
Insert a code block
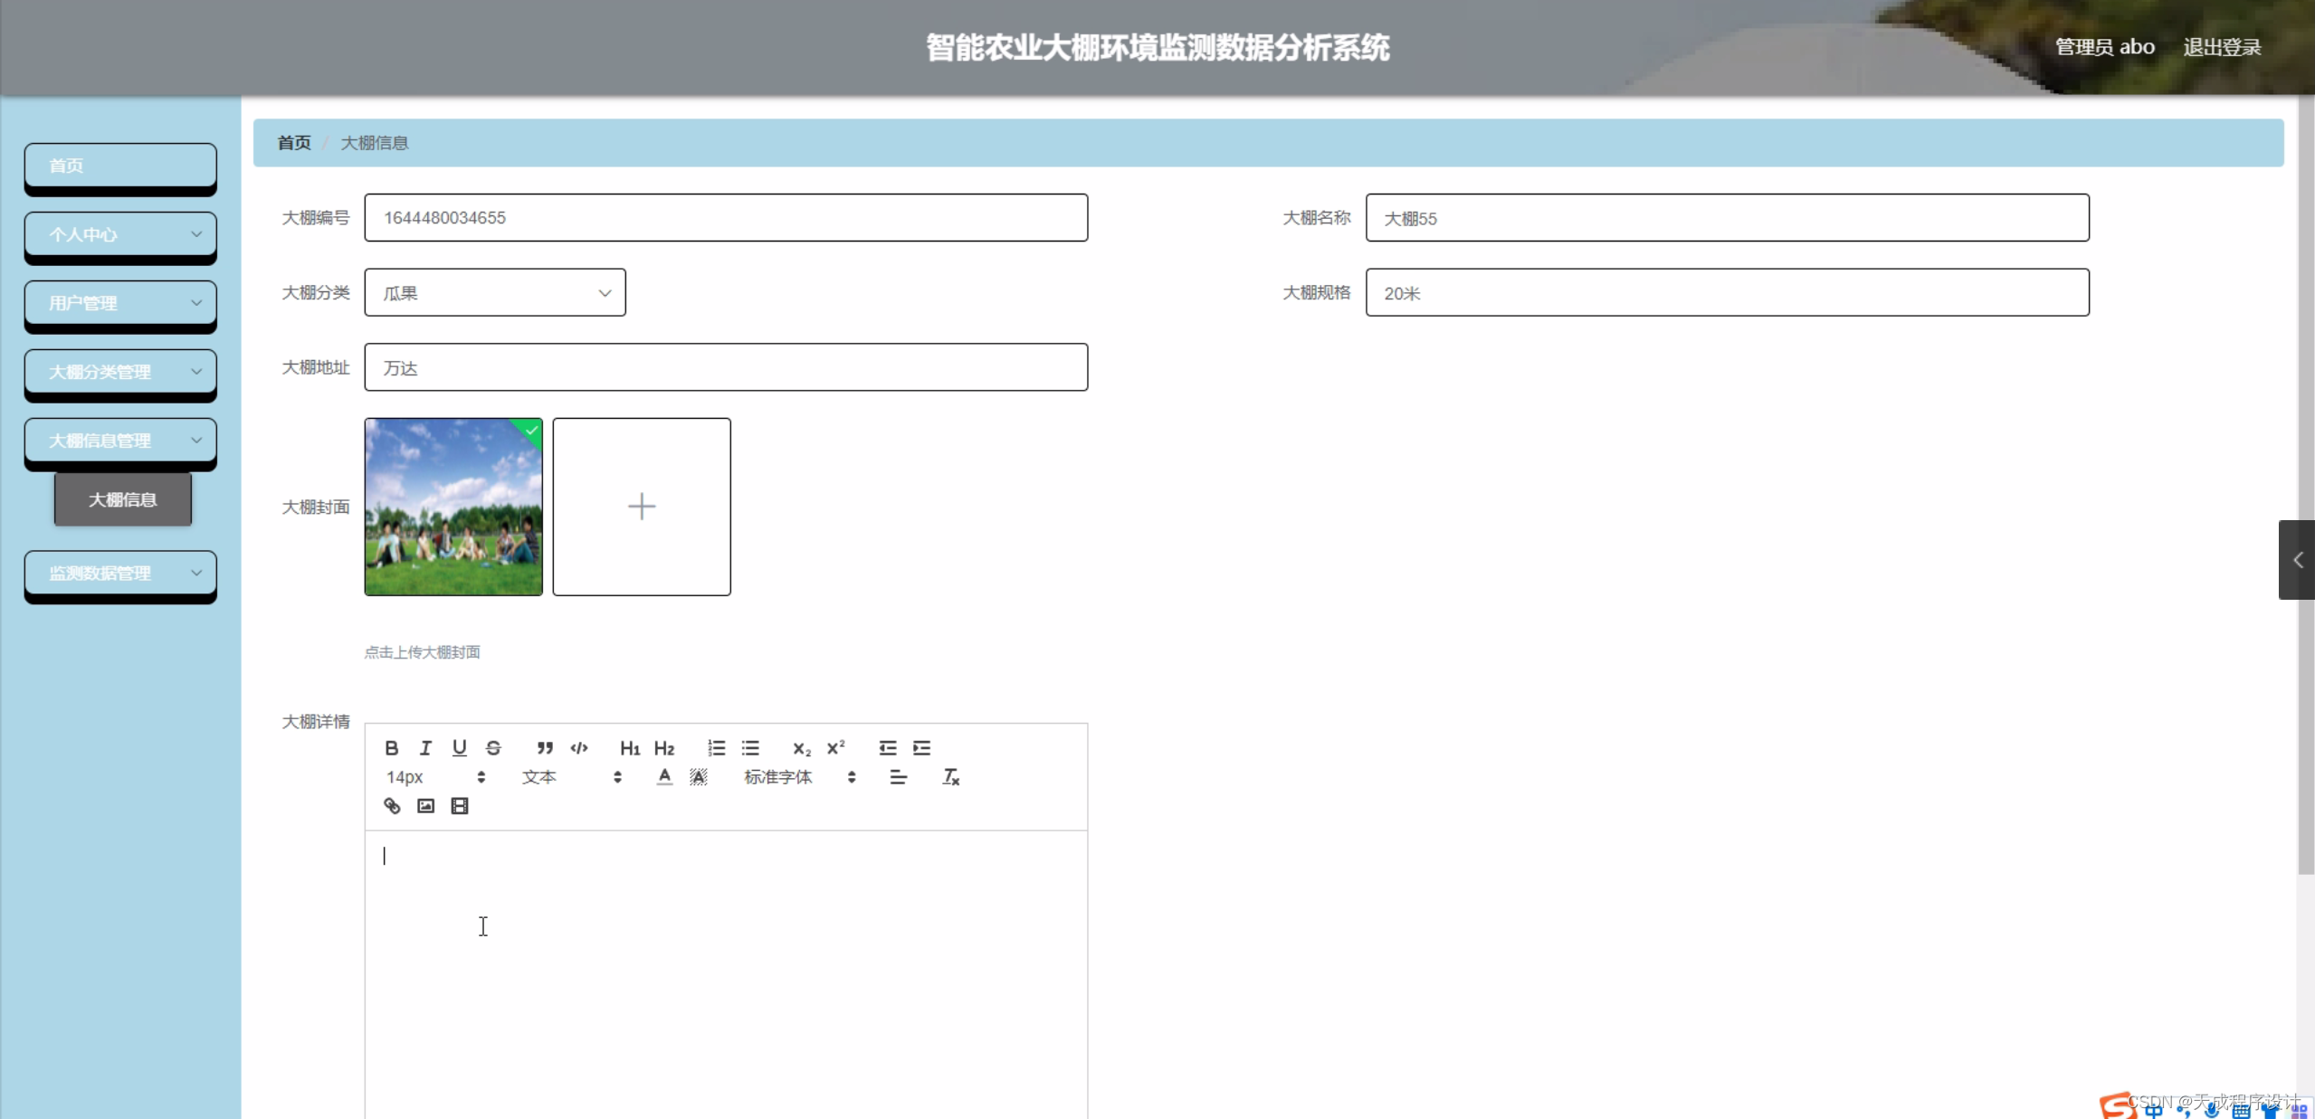(x=579, y=748)
